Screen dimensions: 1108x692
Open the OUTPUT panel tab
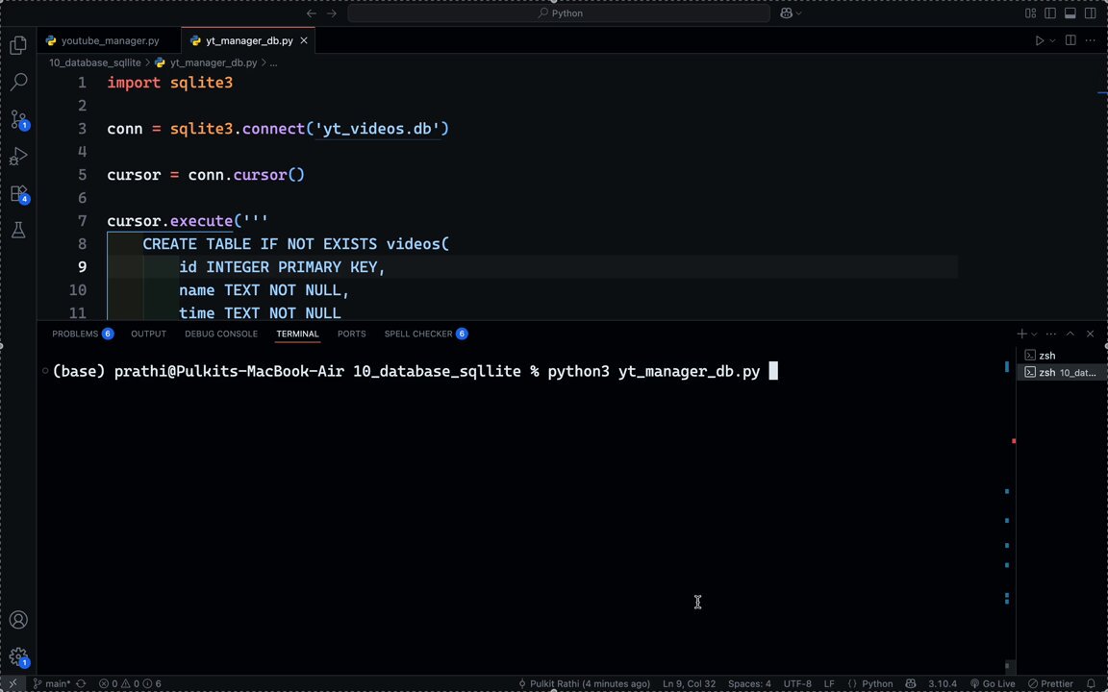[148, 334]
